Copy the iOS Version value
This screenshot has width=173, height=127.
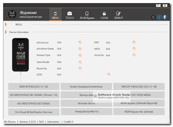(80, 42)
